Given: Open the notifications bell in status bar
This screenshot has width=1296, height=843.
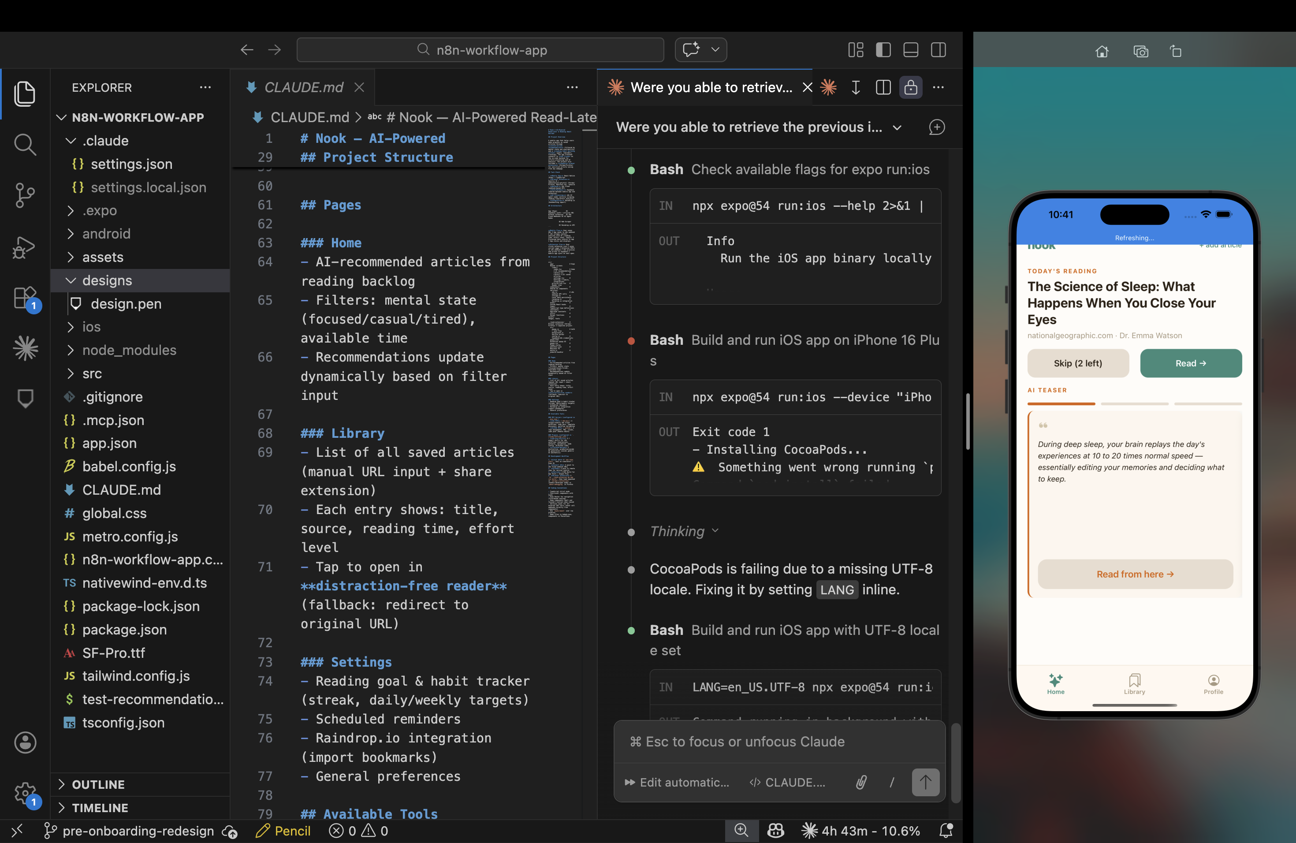Looking at the screenshot, I should [x=946, y=831].
